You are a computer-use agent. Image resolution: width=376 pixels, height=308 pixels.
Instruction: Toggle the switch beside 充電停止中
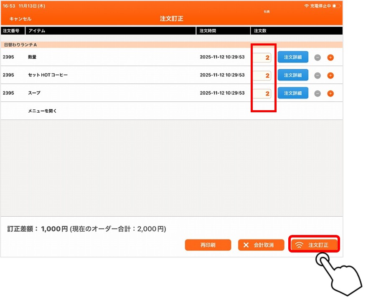coord(336,6)
